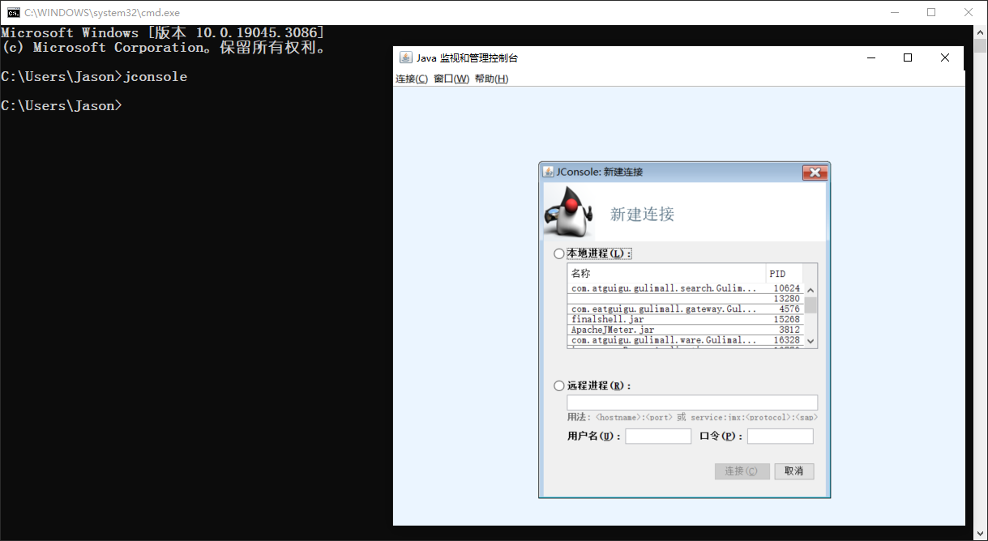The image size is (988, 541).
Task: Click the 用户名 (username) input field
Action: pos(657,436)
